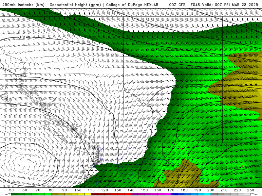Click the '50' value on the color scale
The image size is (262, 196).
[x=11, y=190]
